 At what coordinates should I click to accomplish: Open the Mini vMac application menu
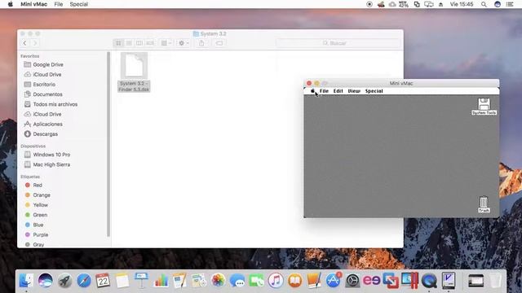(x=34, y=4)
